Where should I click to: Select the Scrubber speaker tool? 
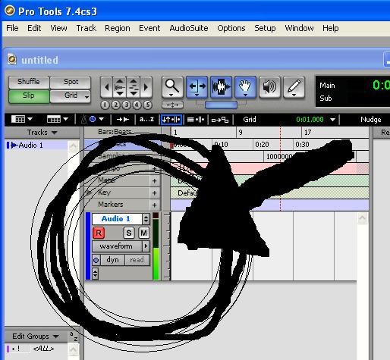pyautogui.click(x=269, y=87)
